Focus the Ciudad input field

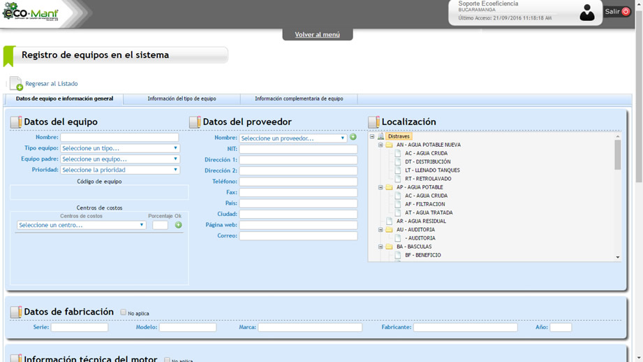click(299, 215)
